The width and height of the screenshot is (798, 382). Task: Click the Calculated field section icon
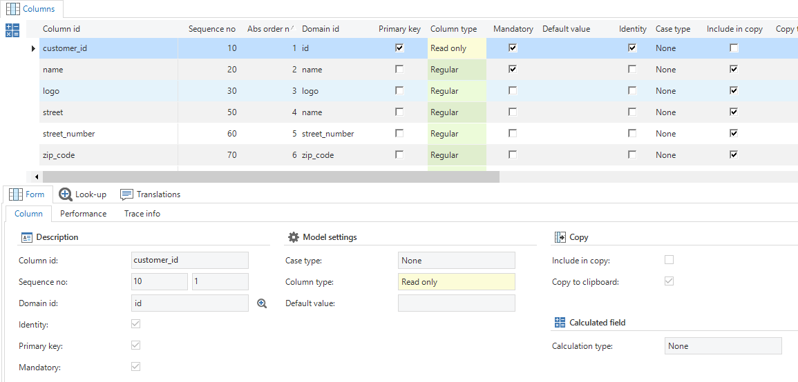560,323
